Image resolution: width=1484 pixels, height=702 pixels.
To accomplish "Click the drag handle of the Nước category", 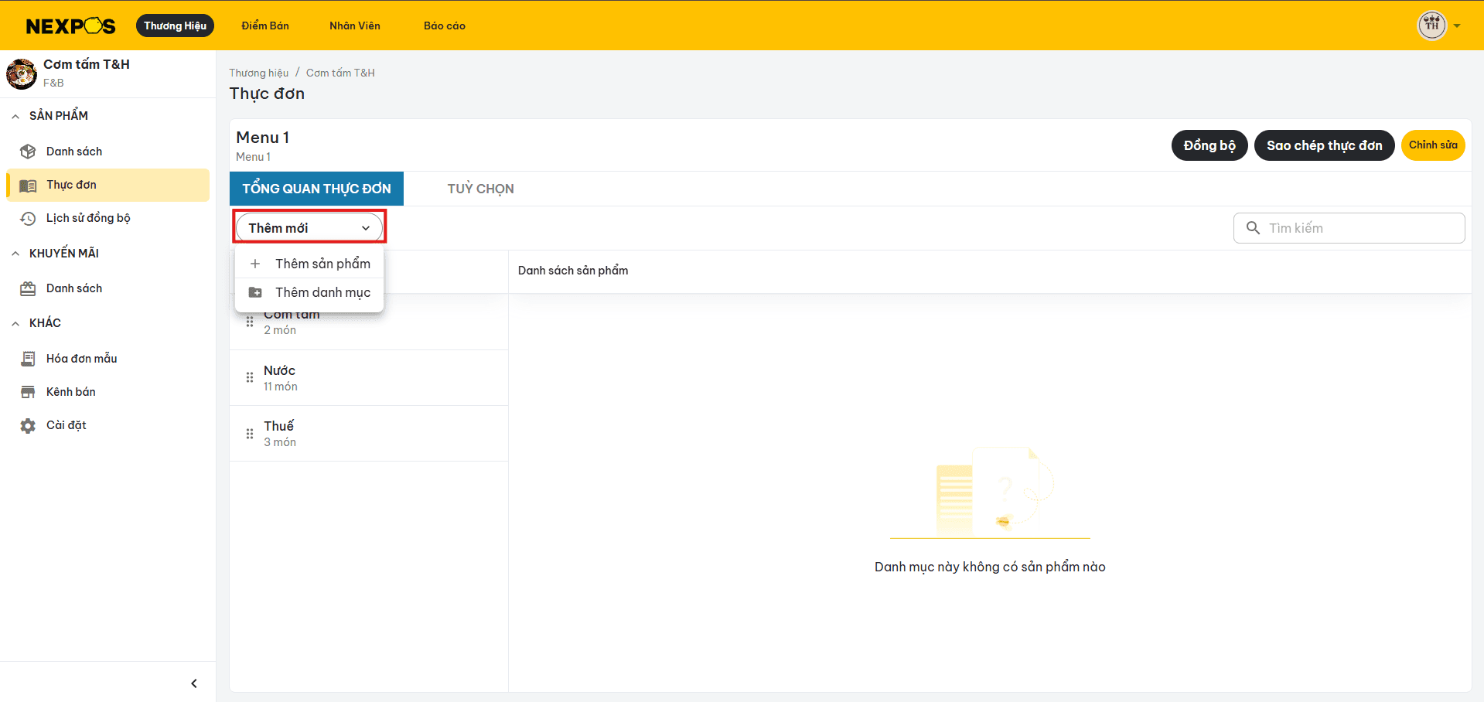I will click(250, 377).
